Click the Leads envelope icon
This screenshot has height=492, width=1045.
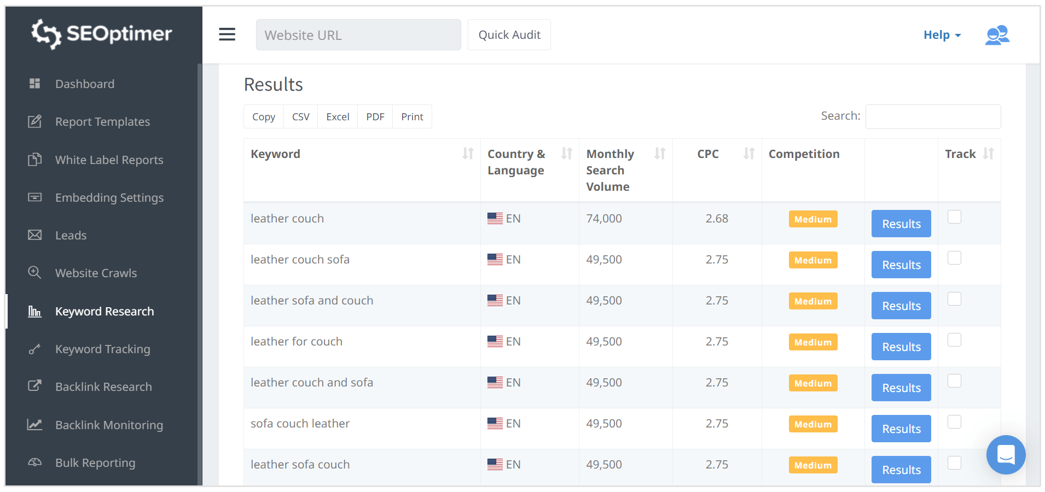(35, 235)
